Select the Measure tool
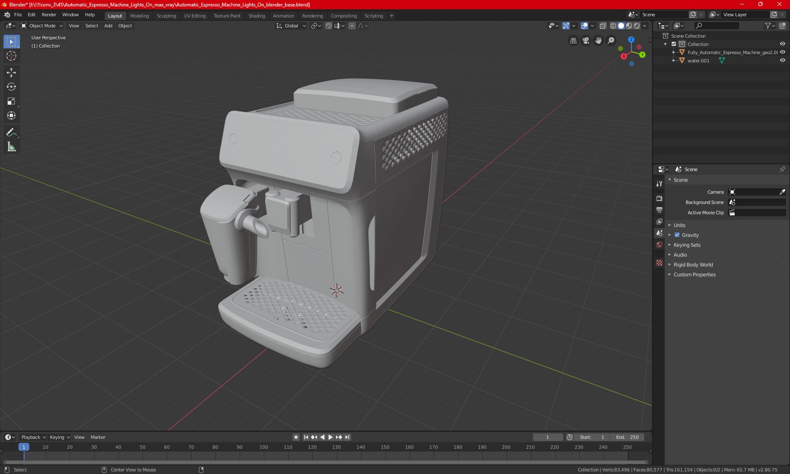790x474 pixels. [x=11, y=147]
